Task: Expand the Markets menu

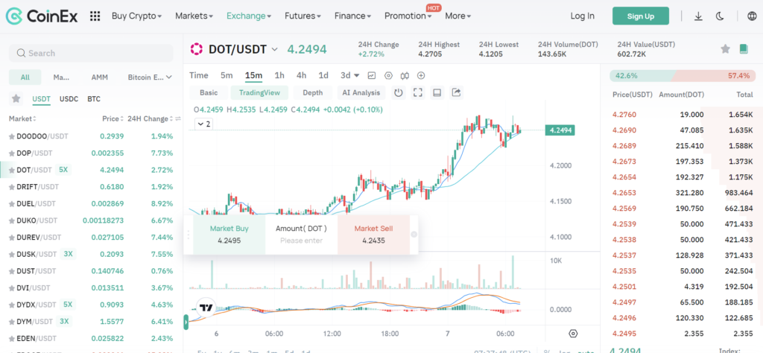Action: (x=194, y=16)
